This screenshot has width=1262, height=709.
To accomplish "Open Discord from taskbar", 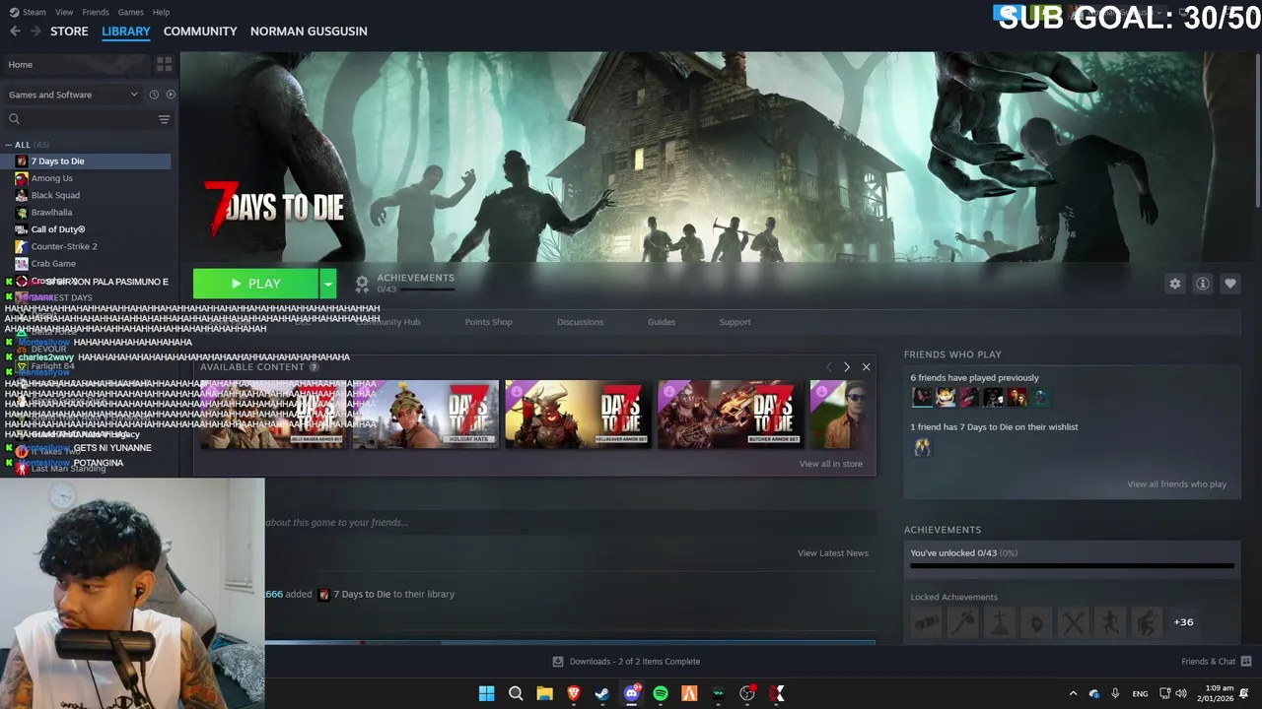I will [x=632, y=694].
